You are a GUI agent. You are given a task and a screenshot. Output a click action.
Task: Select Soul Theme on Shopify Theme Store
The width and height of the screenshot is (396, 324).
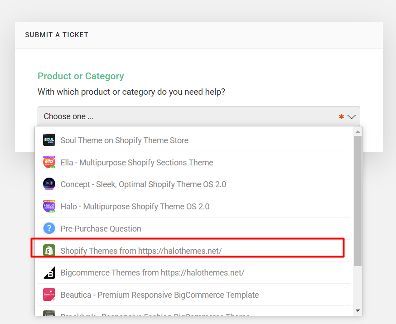[194, 140]
